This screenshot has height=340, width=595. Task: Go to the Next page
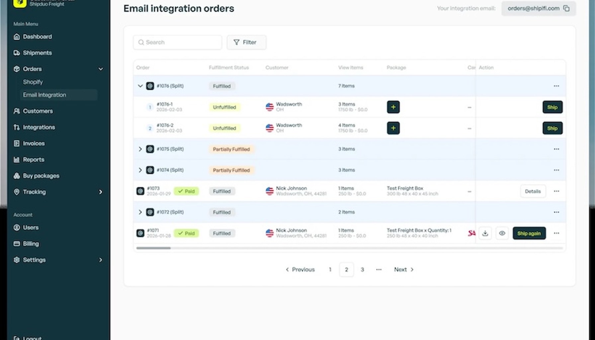404,270
